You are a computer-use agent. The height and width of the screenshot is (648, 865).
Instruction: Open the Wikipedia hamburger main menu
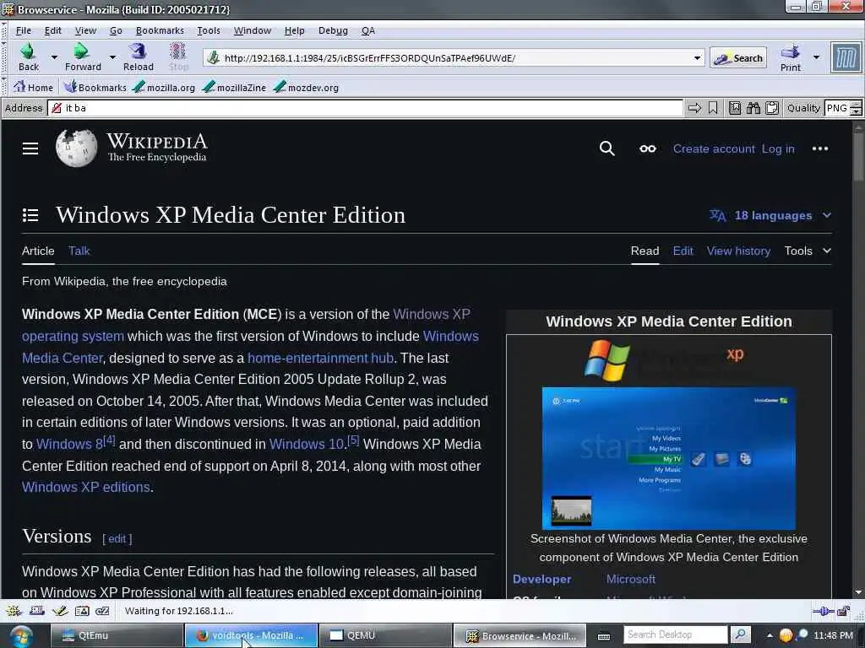click(x=30, y=148)
